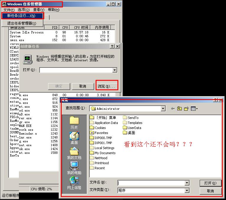This screenshot has height=200, width=226.
Task: Sort processes by the 内存使用 column header
Action: (101, 28)
